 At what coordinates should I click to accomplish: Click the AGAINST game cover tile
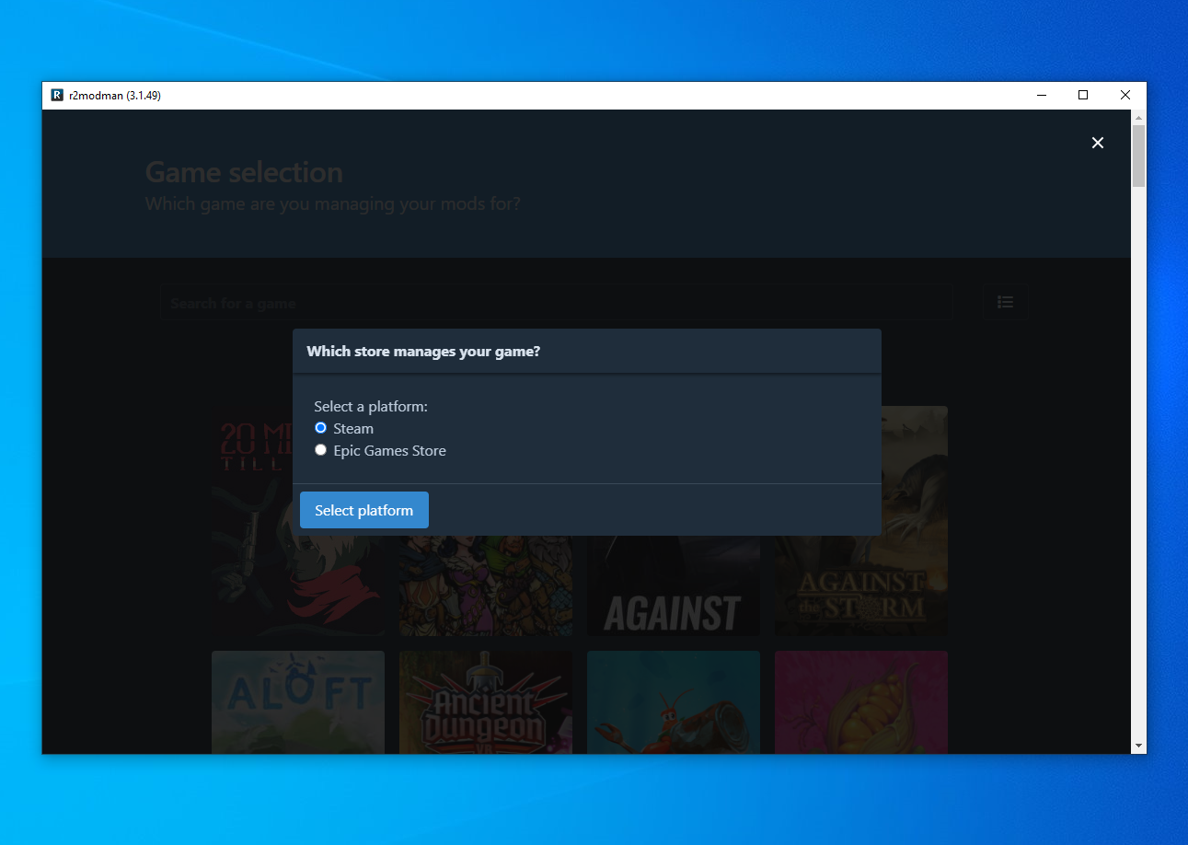[x=673, y=589]
